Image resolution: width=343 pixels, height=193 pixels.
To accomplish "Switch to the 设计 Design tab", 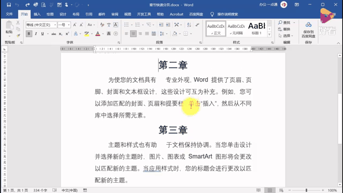I will click(x=63, y=14).
